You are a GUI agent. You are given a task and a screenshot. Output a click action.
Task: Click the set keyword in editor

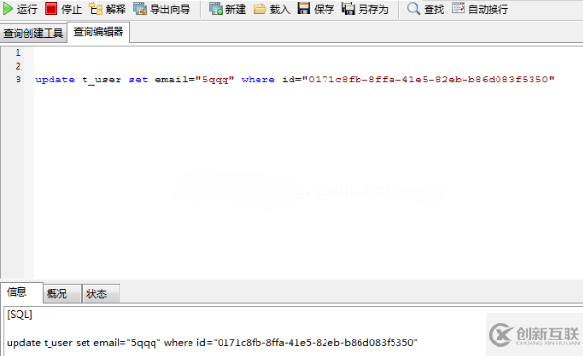coord(138,80)
